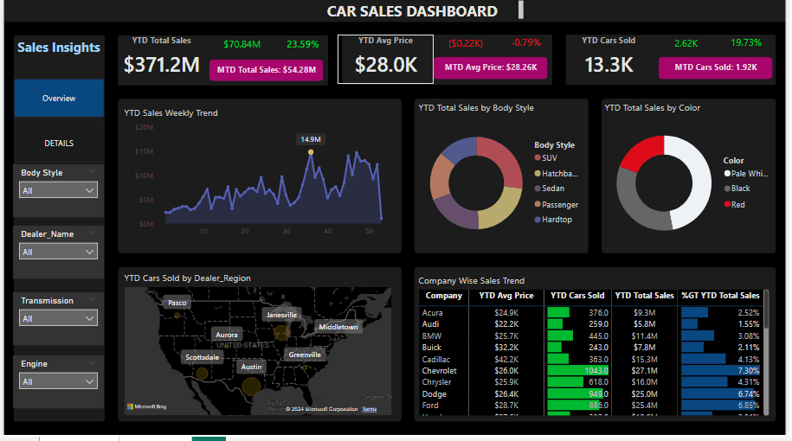Click the MTD Avg Price: $28.26K button

point(491,67)
